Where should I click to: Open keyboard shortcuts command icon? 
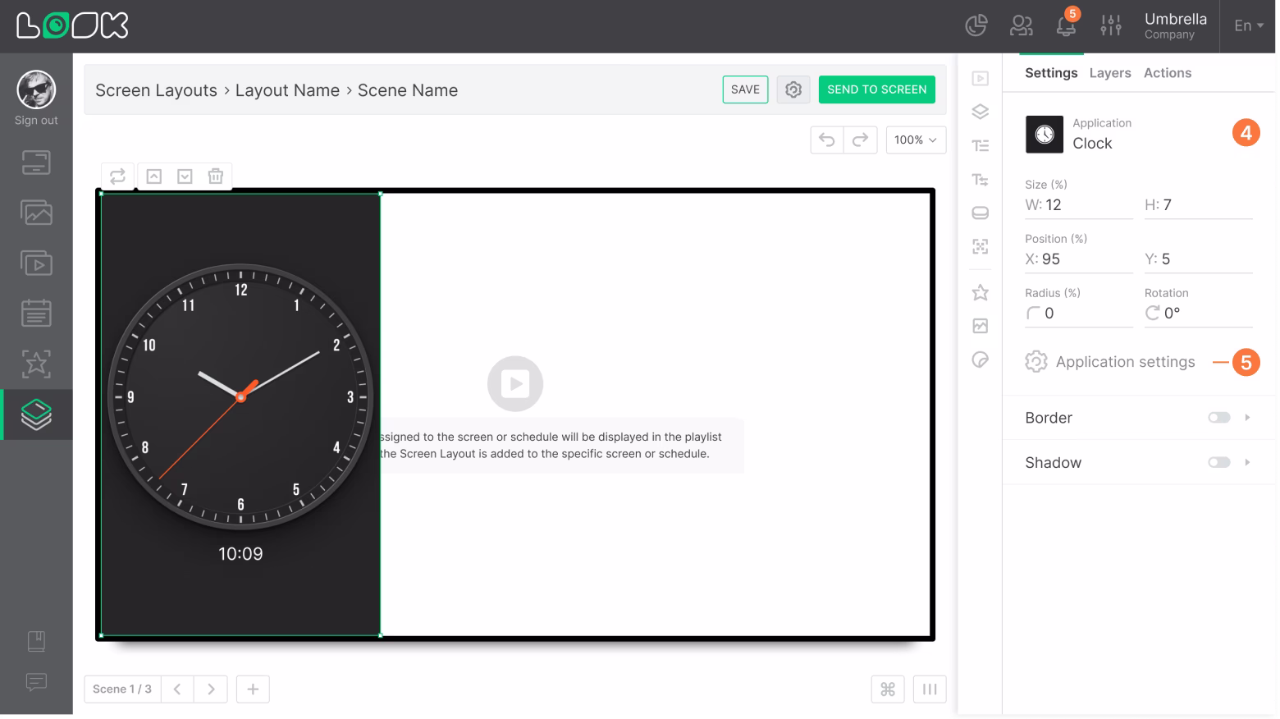click(888, 689)
